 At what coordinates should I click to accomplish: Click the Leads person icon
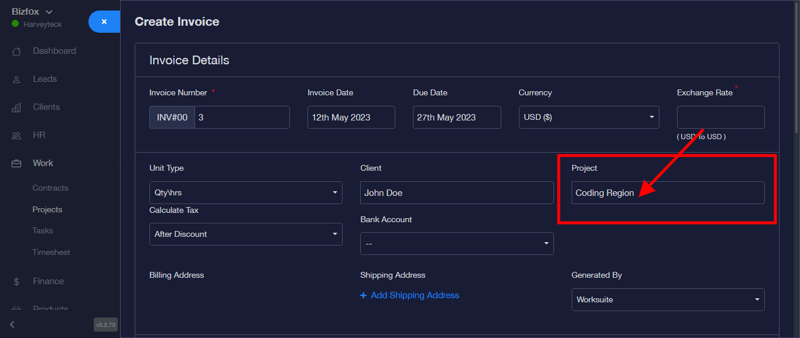pos(16,80)
